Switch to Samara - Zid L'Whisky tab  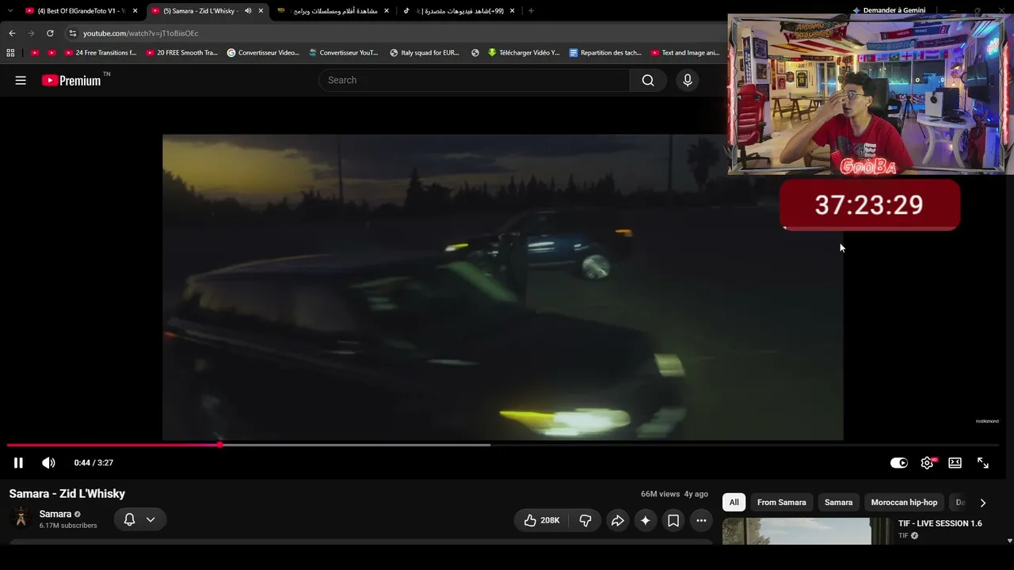tap(208, 11)
